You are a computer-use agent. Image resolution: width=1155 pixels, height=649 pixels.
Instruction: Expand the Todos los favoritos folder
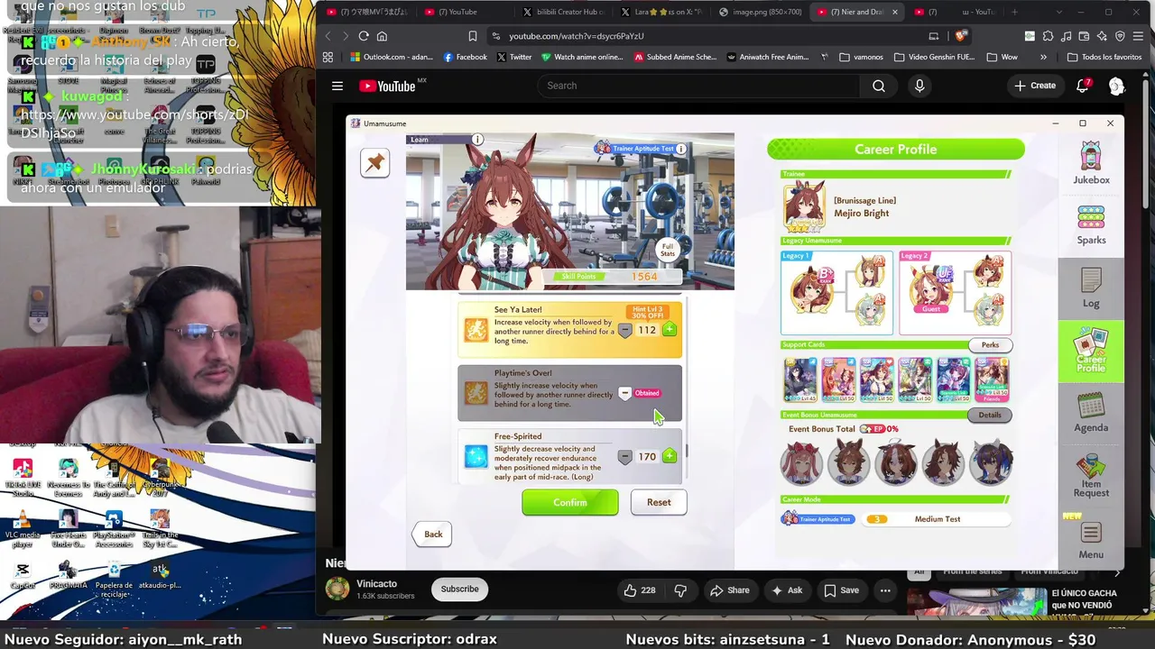[1104, 57]
